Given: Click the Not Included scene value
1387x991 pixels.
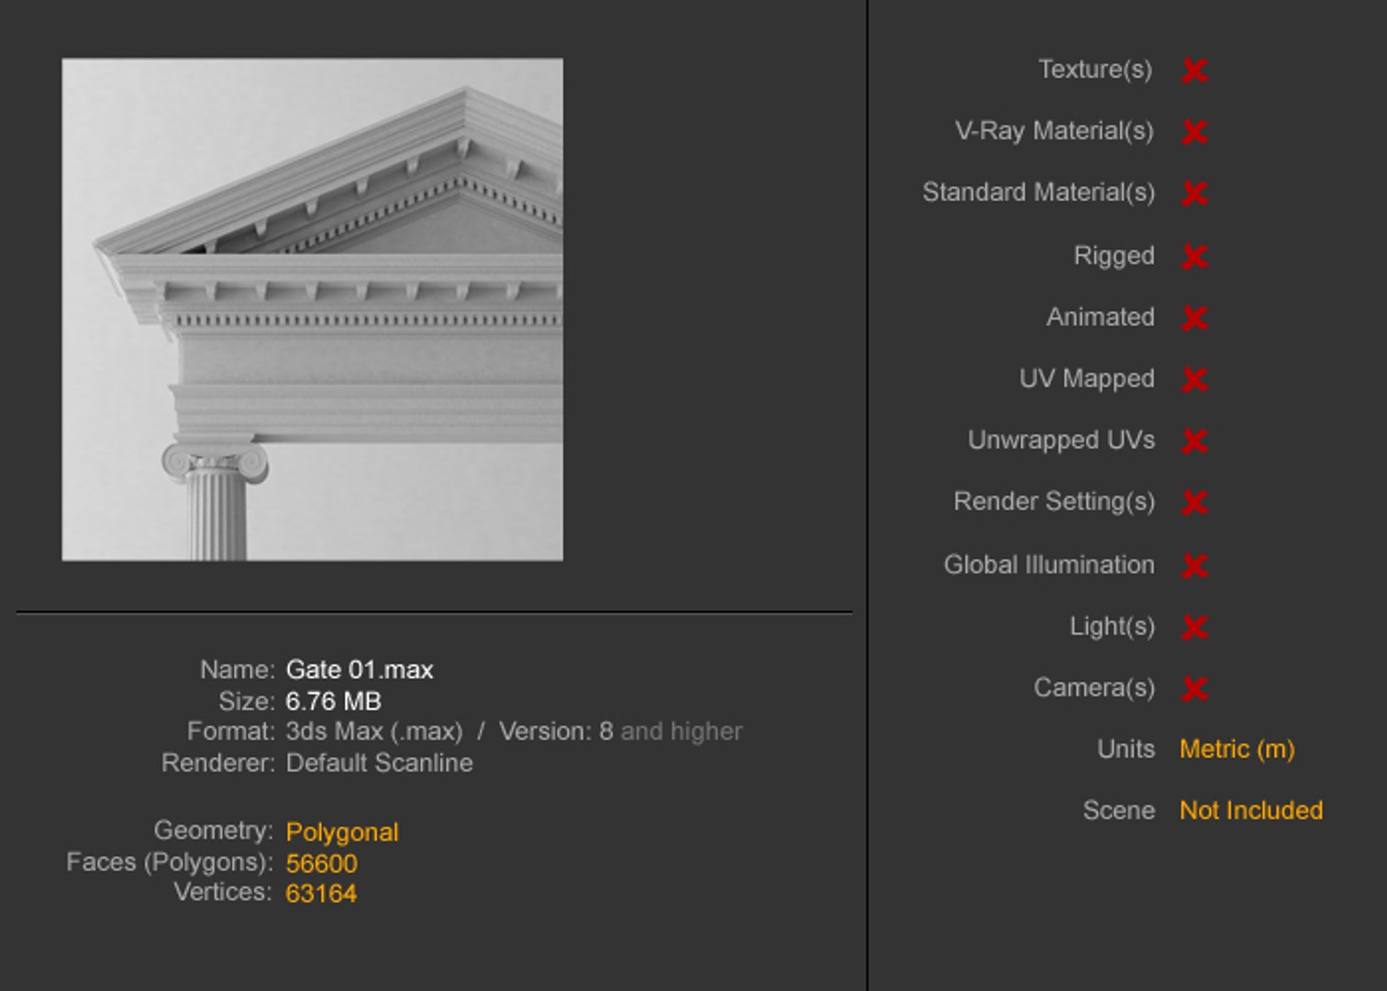Looking at the screenshot, I should click(1251, 810).
